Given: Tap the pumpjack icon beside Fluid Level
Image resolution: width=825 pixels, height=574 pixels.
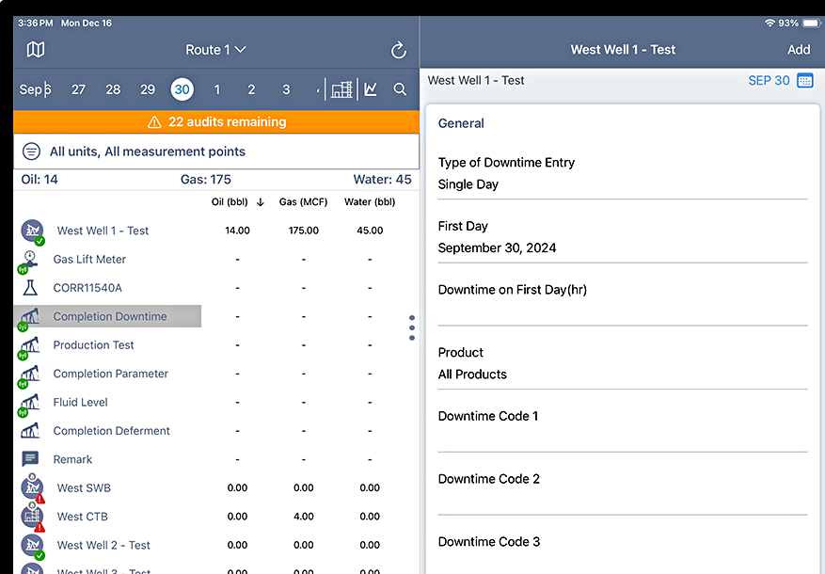Looking at the screenshot, I should pyautogui.click(x=29, y=402).
